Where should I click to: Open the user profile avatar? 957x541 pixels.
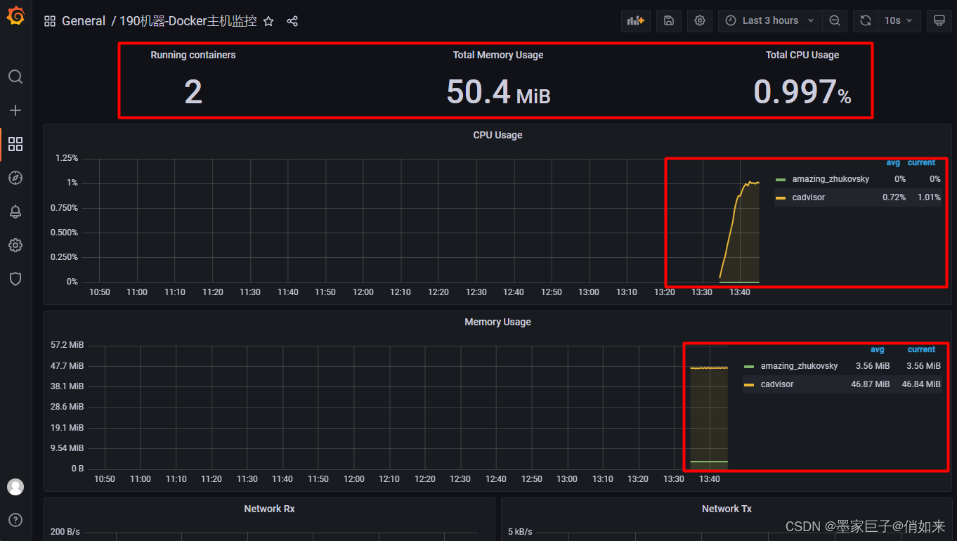[15, 486]
